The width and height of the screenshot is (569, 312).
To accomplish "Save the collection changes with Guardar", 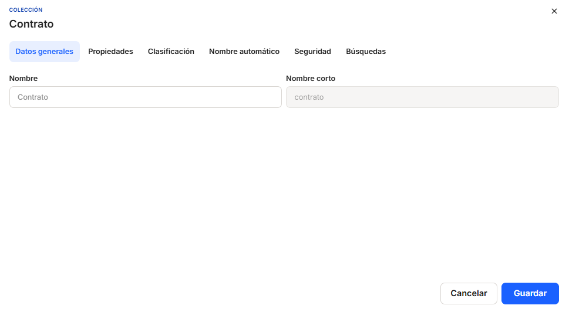I will [x=530, y=293].
